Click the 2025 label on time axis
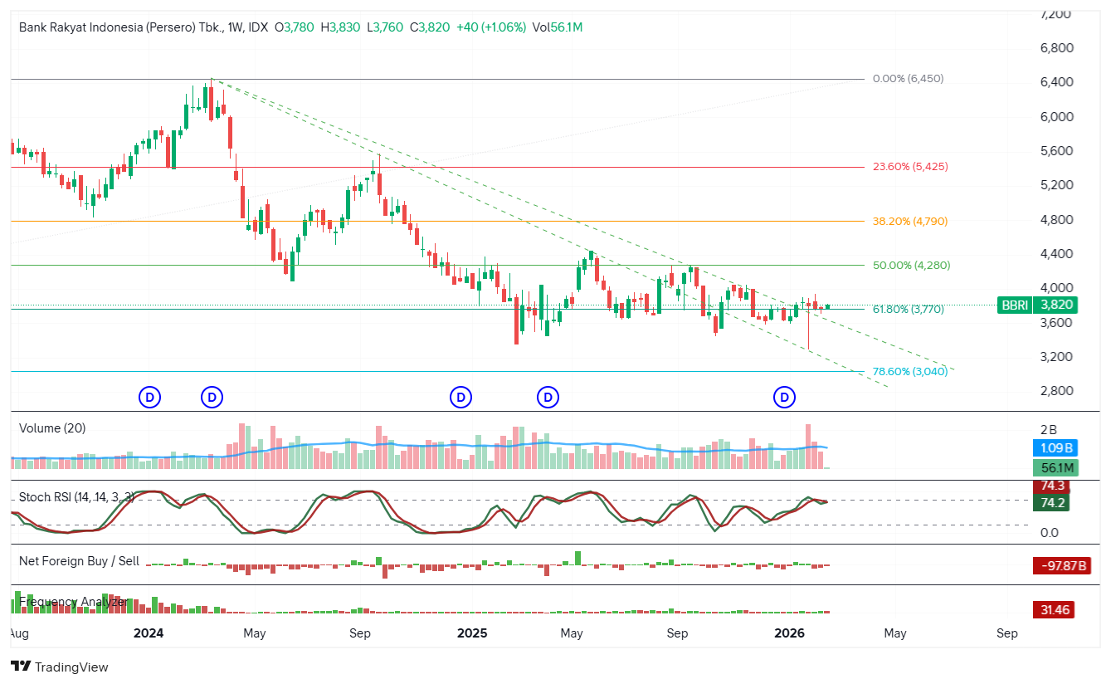This screenshot has height=684, width=1111. (x=472, y=633)
